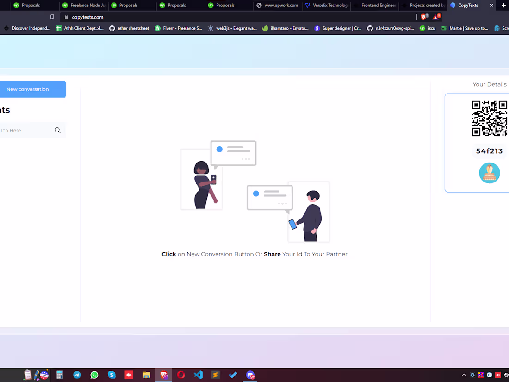The height and width of the screenshot is (382, 509).
Task: Open the red AnyDesk taskbar icon
Action: (x=129, y=375)
